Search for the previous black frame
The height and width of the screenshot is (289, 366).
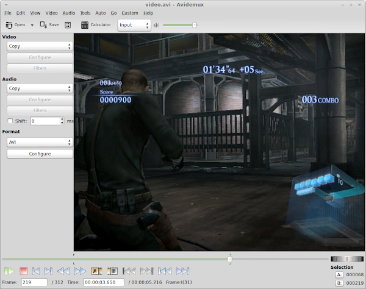coord(129,271)
